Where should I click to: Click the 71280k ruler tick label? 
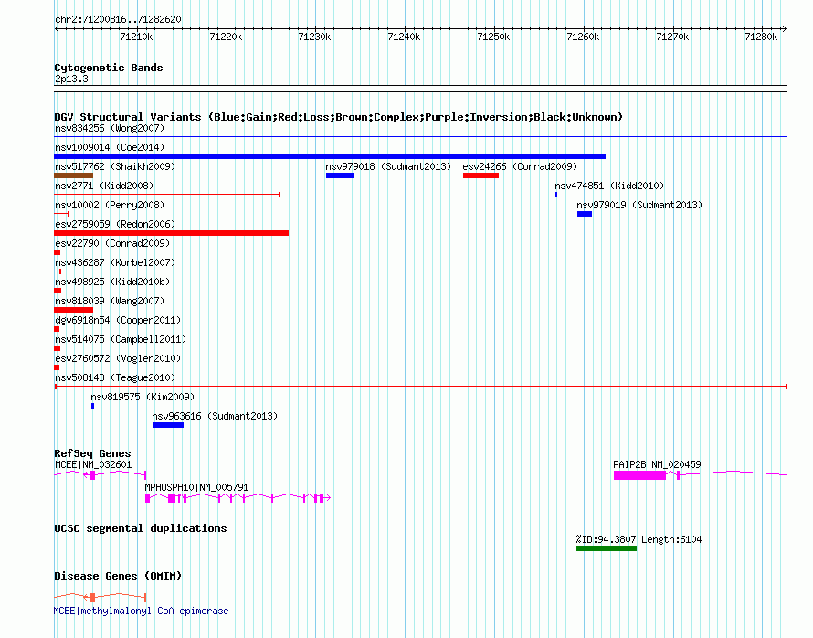[x=761, y=37]
